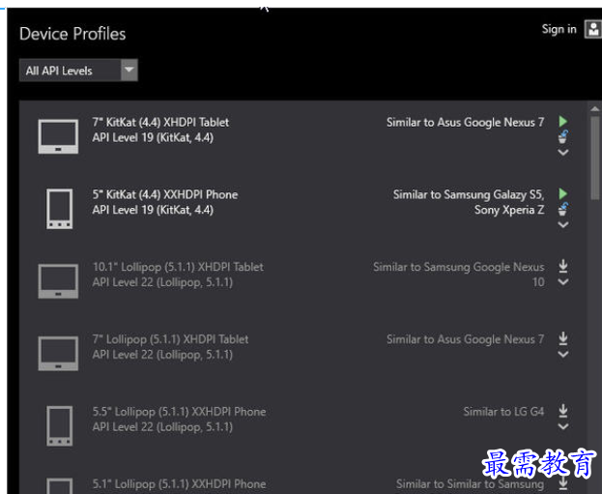
Task: Click the 7" KitKat tablet device icon
Action: click(x=58, y=136)
